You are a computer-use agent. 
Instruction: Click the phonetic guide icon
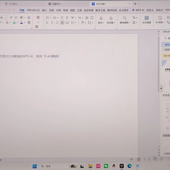(x=21, y=17)
